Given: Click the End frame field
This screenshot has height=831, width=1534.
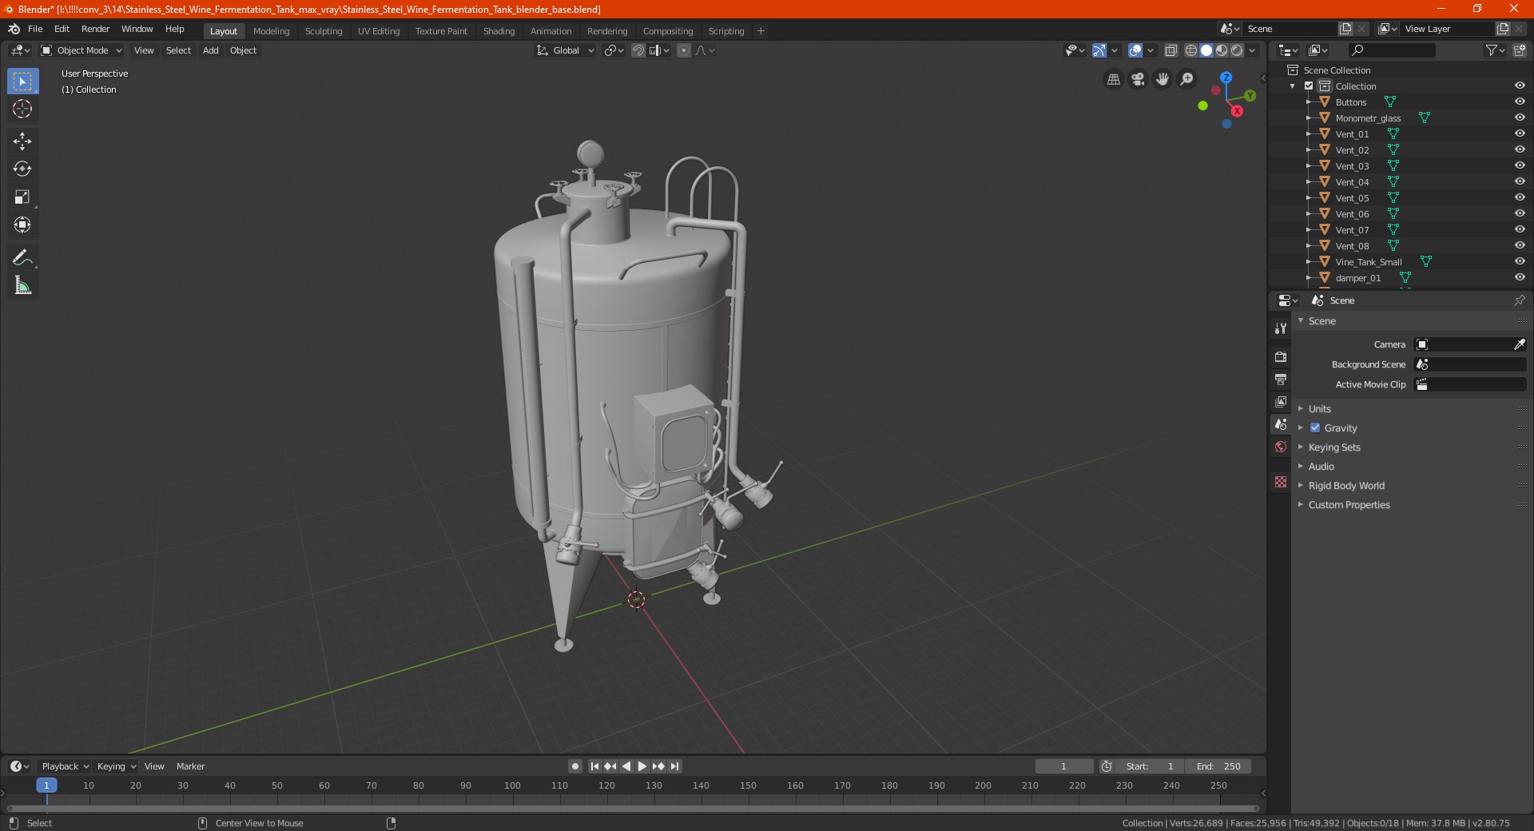Looking at the screenshot, I should pos(1218,766).
